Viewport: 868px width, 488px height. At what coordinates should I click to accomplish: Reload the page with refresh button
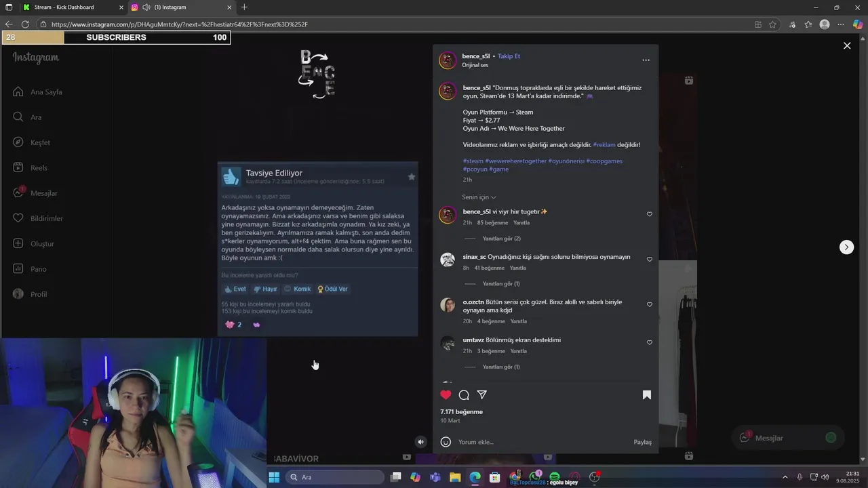point(25,24)
